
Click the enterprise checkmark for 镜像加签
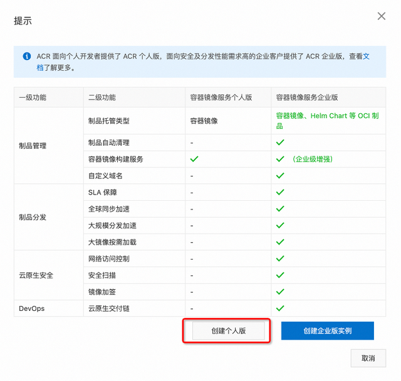click(x=280, y=292)
